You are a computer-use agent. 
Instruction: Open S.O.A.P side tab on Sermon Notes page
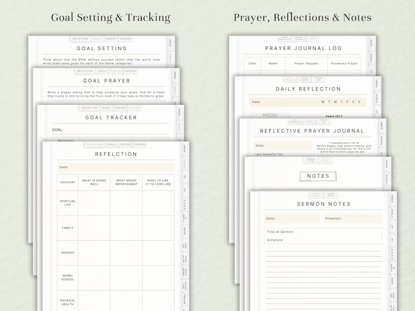[392, 254]
